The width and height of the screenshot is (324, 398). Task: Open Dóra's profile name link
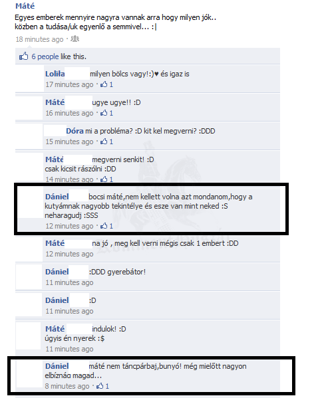coord(75,131)
